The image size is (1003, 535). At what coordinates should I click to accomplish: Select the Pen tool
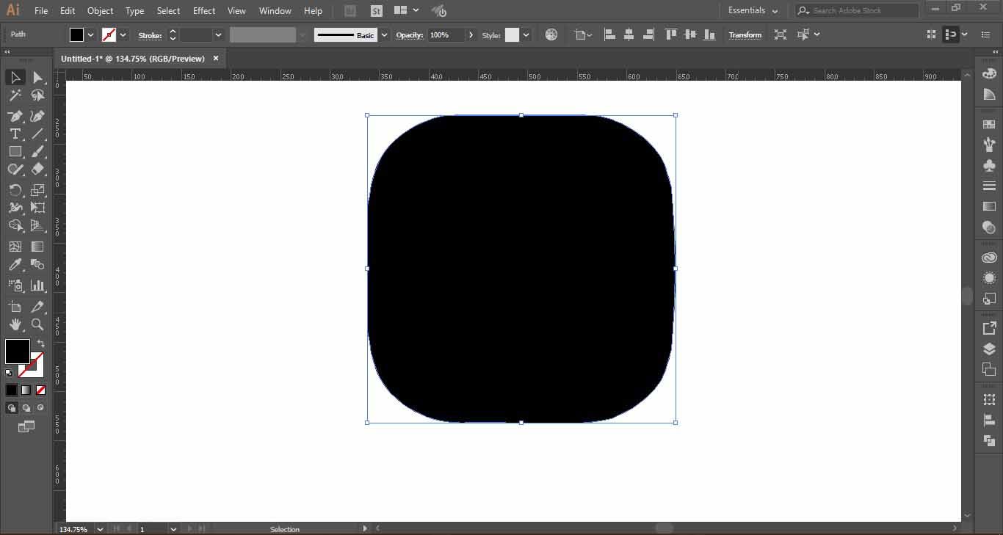15,116
